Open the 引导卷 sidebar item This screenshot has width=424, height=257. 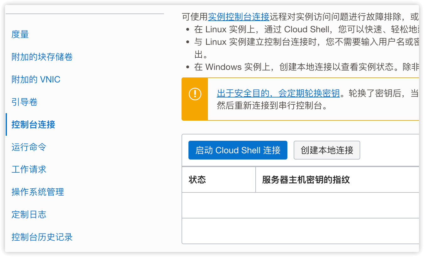[x=24, y=102]
